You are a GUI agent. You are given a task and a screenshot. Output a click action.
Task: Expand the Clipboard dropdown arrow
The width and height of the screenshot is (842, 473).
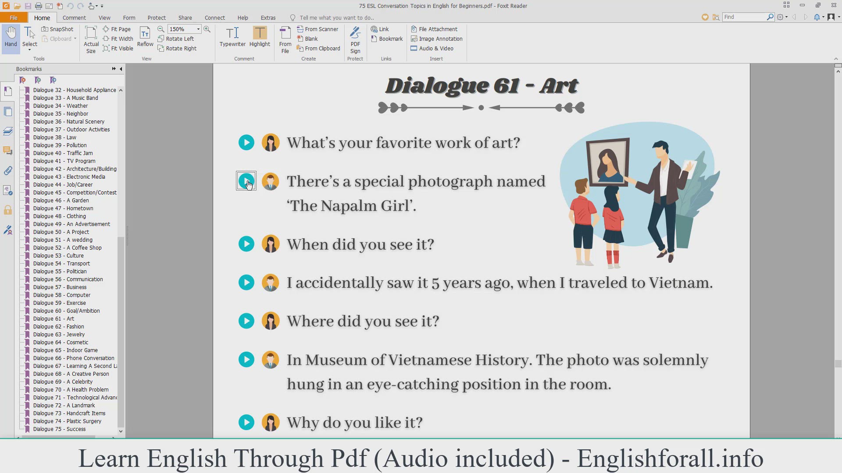[75, 39]
